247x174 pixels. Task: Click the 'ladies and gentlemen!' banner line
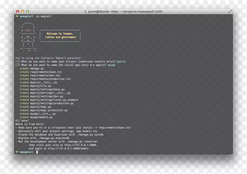point(61,37)
